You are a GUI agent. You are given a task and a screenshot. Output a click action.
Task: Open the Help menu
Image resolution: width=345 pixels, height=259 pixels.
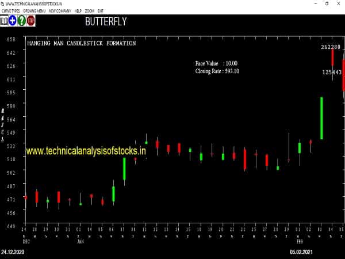[x=78, y=11]
